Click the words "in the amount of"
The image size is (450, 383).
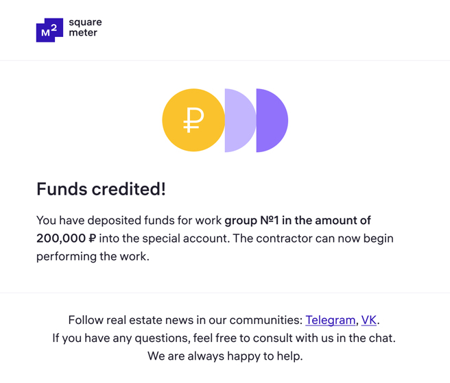(329, 221)
